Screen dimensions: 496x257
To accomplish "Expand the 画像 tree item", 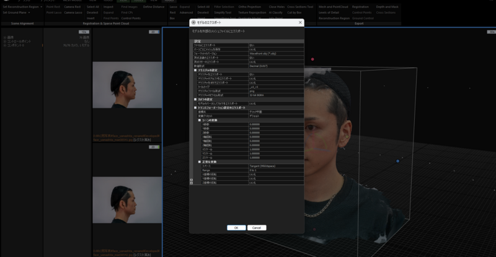I will (x=5, y=37).
